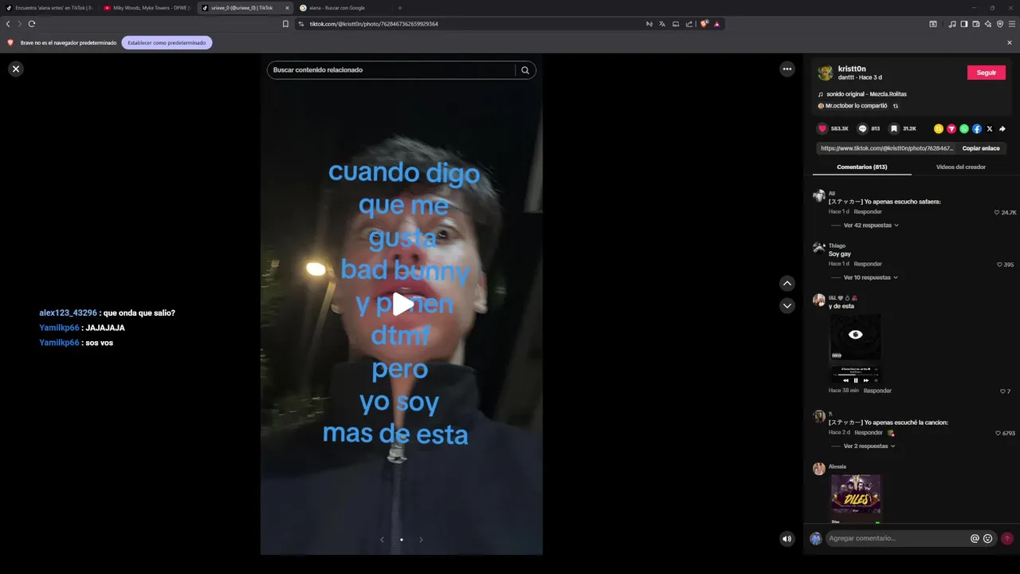
Task: Switch to the 'Encuentra alana antes' TikTok tab
Action: pyautogui.click(x=49, y=8)
